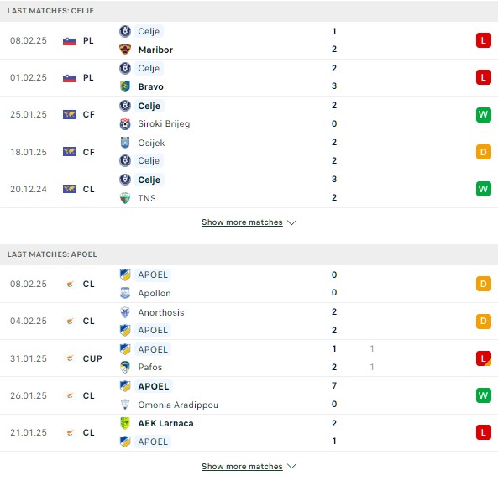Viewport: 498px width, 481px height.
Task: Click the Slovenia flag on the 08.02.25 Celje match
Action: point(70,41)
